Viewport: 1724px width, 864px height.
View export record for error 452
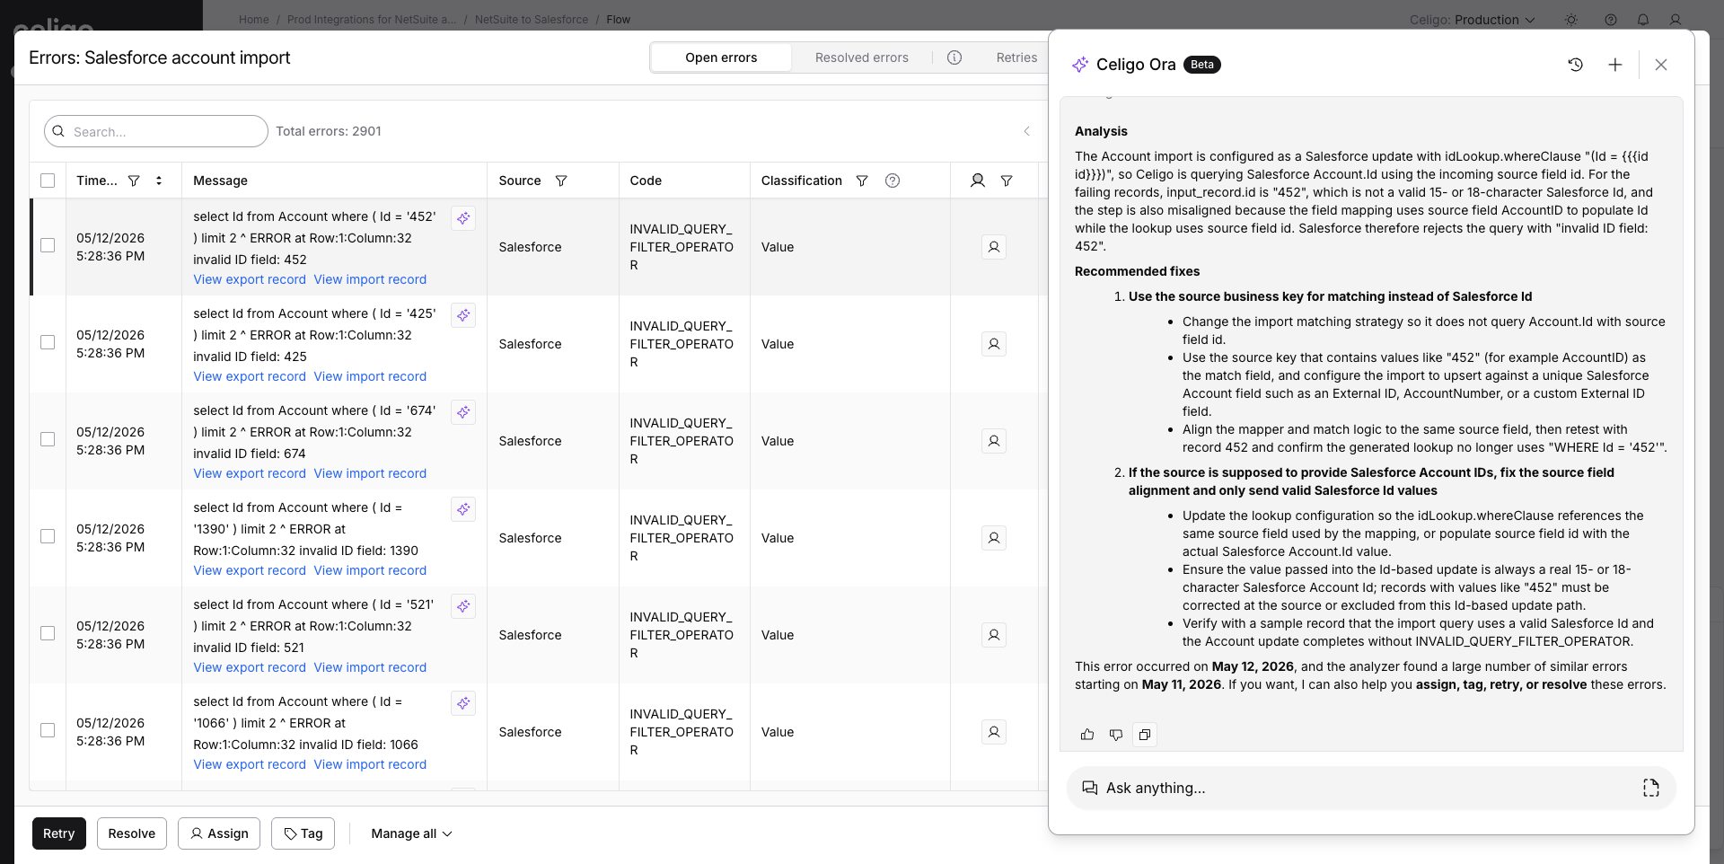[x=250, y=279]
